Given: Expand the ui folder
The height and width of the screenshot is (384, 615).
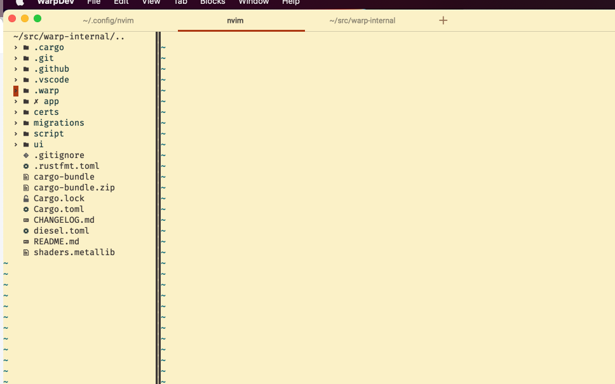Looking at the screenshot, I should (x=15, y=144).
